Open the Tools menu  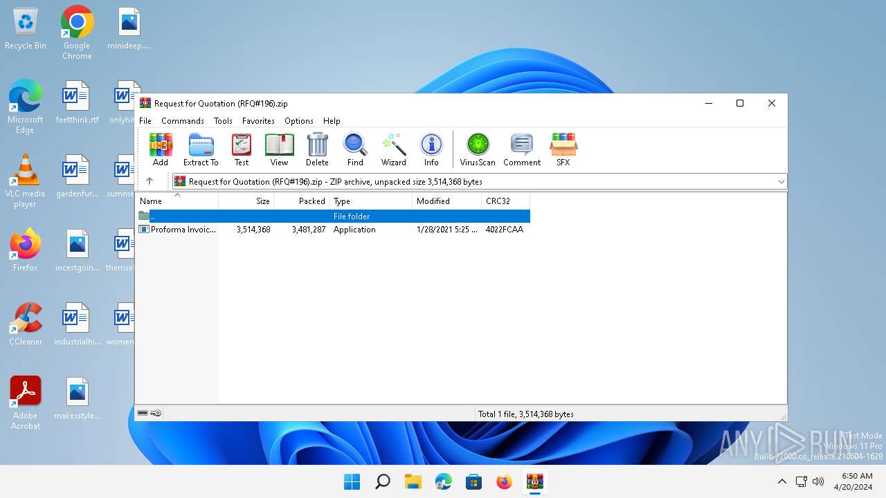[223, 120]
